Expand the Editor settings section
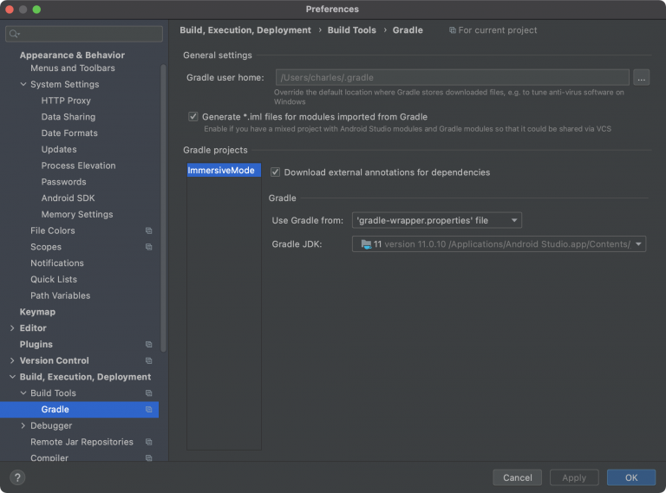Image resolution: width=666 pixels, height=493 pixels. (12, 328)
